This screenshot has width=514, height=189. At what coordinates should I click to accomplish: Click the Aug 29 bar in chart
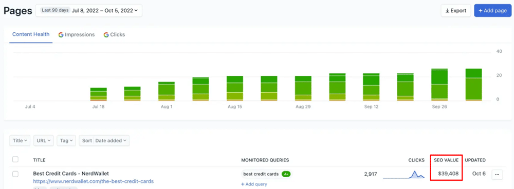coord(303,89)
